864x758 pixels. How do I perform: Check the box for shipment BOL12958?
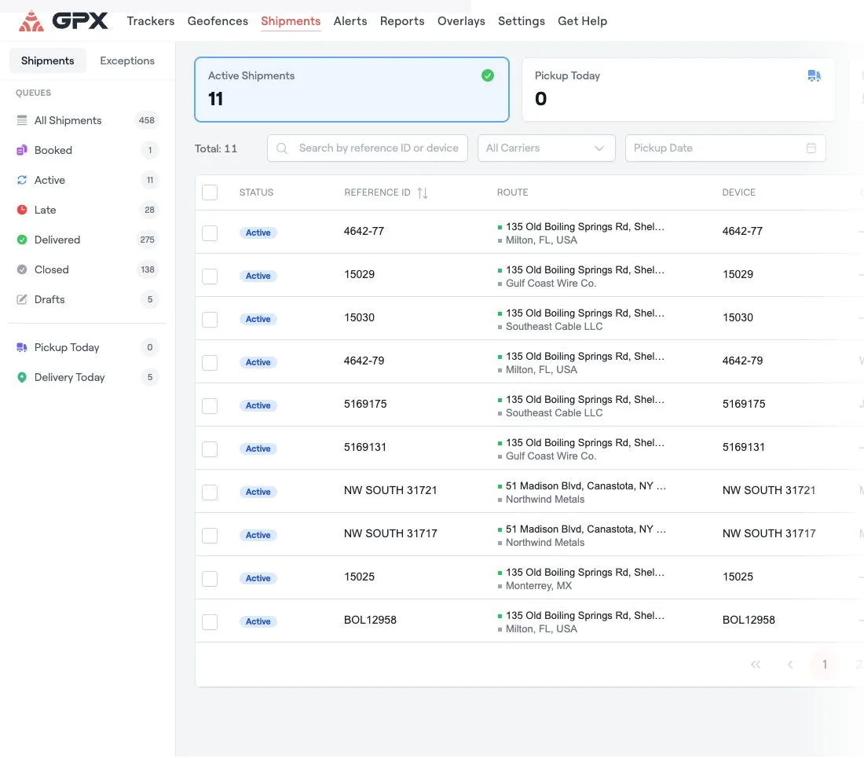210,622
